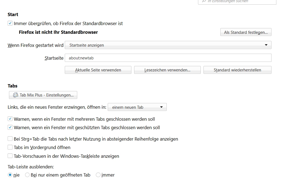Open Tab Mix Plus - Einstellungen
This screenshot has height=191, width=281.
click(43, 95)
